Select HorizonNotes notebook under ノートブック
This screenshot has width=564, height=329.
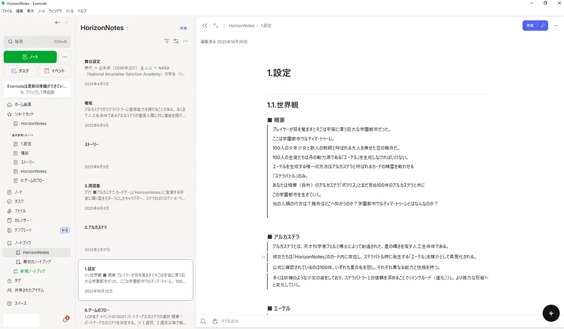pyautogui.click(x=37, y=252)
